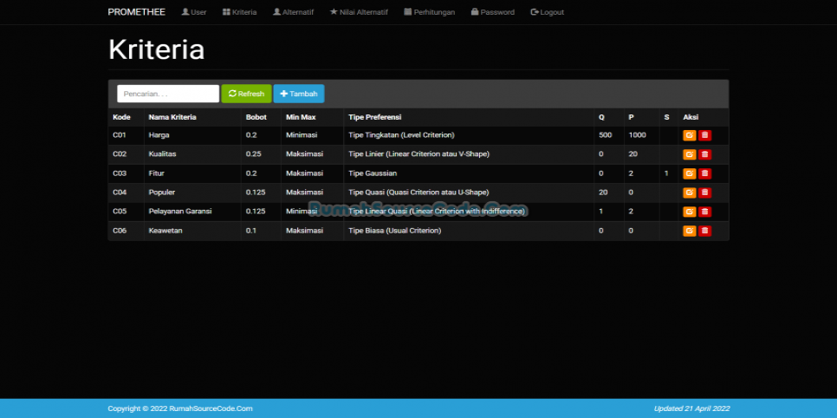The height and width of the screenshot is (418, 837).
Task: Edit the C06 Keawetan criterion
Action: click(x=689, y=231)
